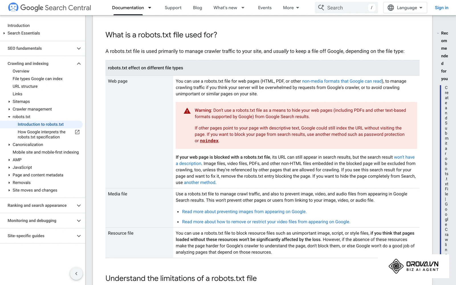The width and height of the screenshot is (456, 285).
Task: Open the Documentation dropdown arrow
Action: coord(150,8)
